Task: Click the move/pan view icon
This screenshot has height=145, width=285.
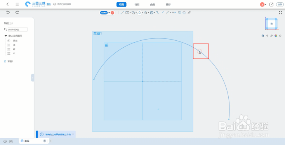Action: (x=267, y=36)
